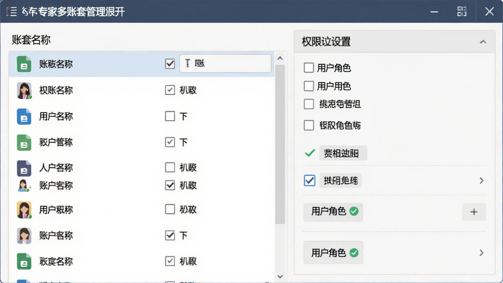Click the scrollbar up arrow of the list

tap(280, 58)
